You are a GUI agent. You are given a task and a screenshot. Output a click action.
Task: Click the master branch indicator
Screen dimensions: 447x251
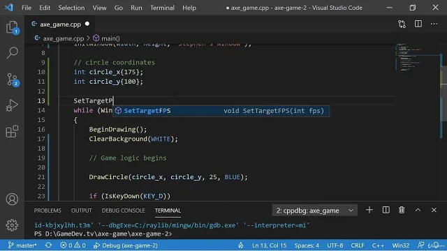pyautogui.click(x=22, y=245)
